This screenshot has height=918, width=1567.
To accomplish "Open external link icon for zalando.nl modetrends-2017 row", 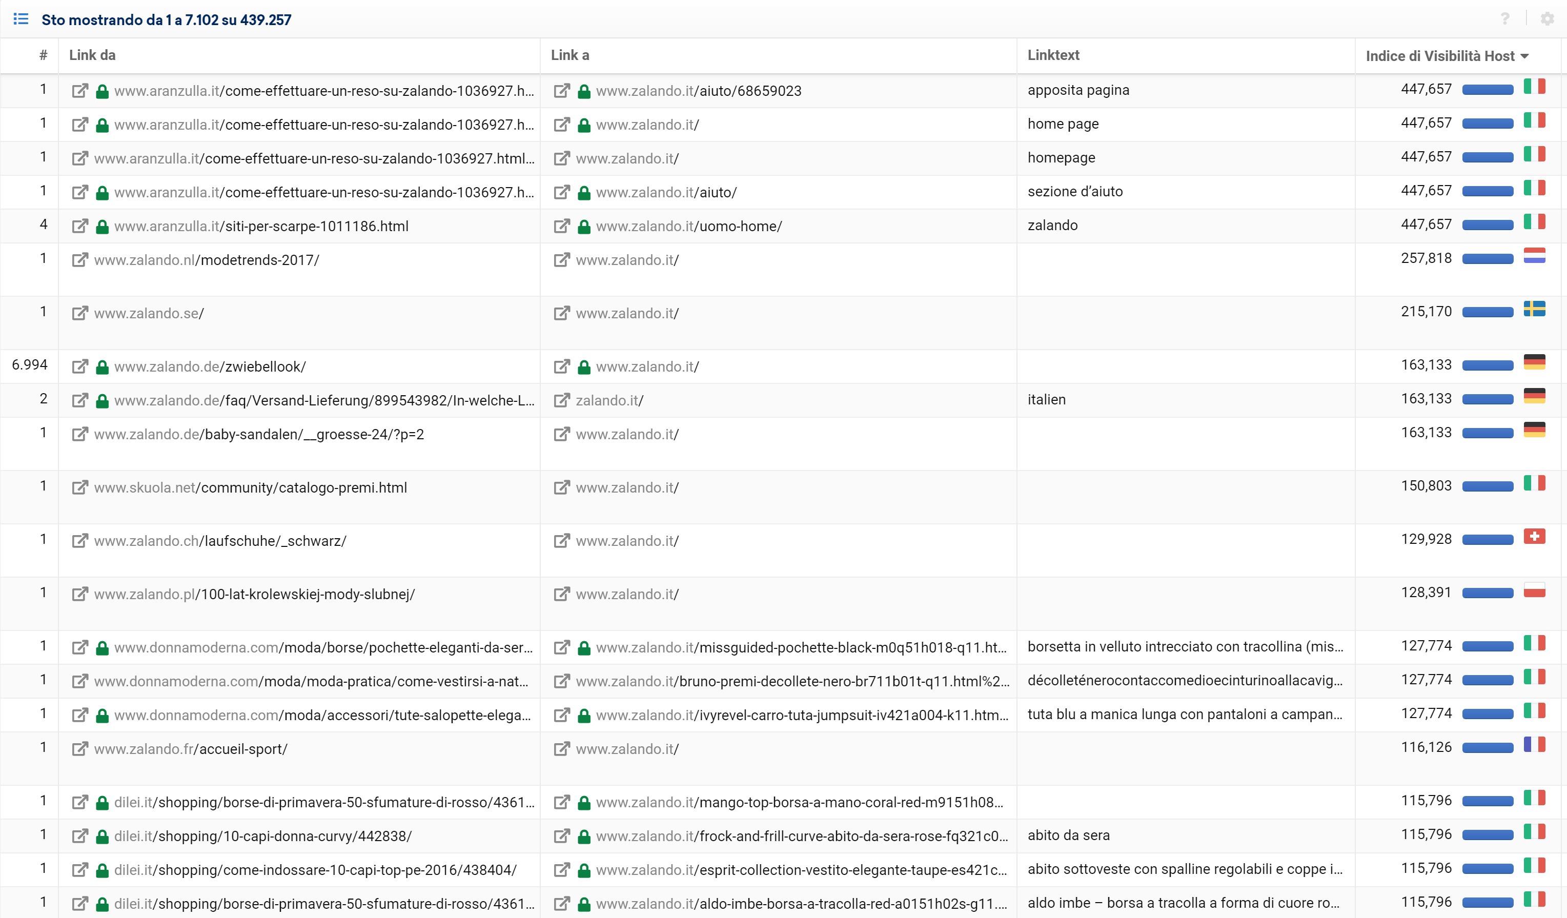I will [79, 259].
